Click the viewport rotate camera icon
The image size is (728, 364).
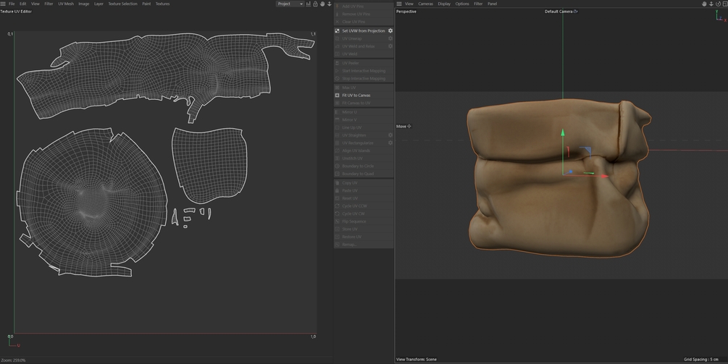718,4
